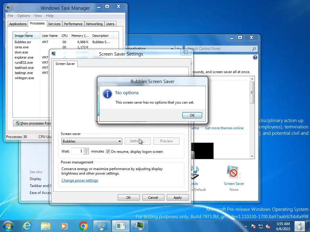The image size is (310, 232).
Task: Open the Windows Start menu
Action: coord(8,226)
